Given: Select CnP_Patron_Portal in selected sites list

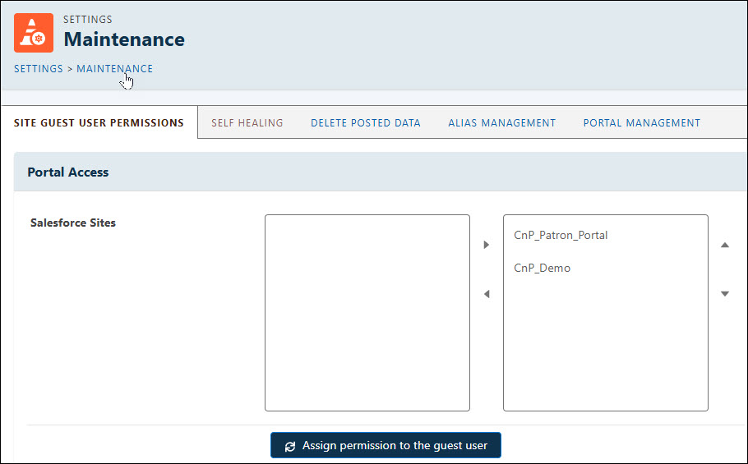Looking at the screenshot, I should (x=561, y=236).
